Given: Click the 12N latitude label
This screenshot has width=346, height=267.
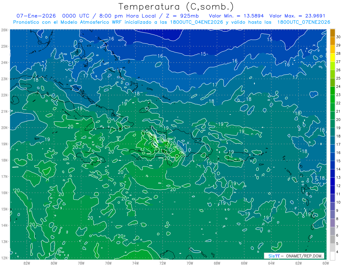Looking at the screenshot, I should click(4, 258).
